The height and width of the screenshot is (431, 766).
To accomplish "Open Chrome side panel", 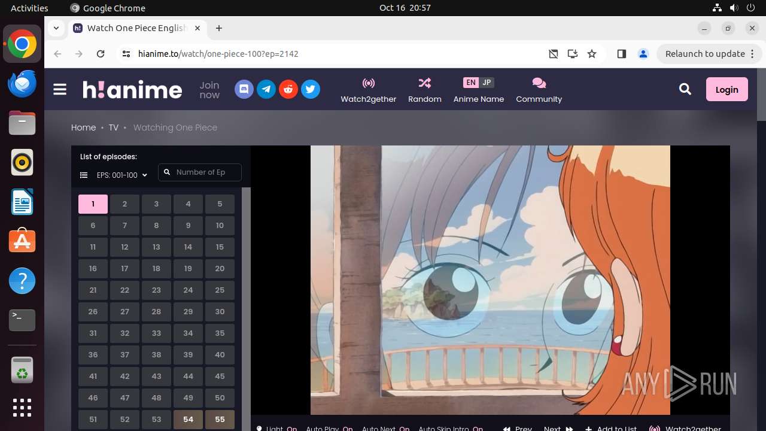I will click(621, 54).
